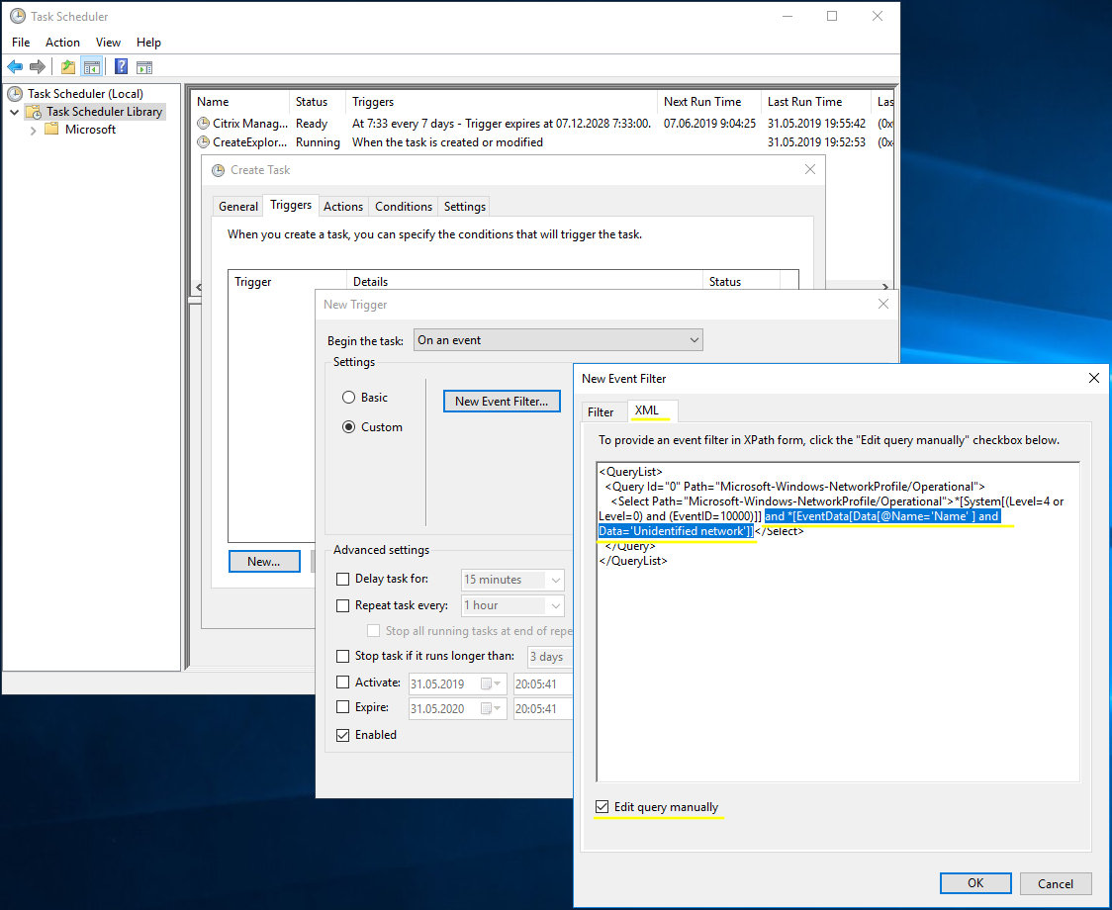
Task: Switch to the Conditions tab
Action: click(403, 206)
